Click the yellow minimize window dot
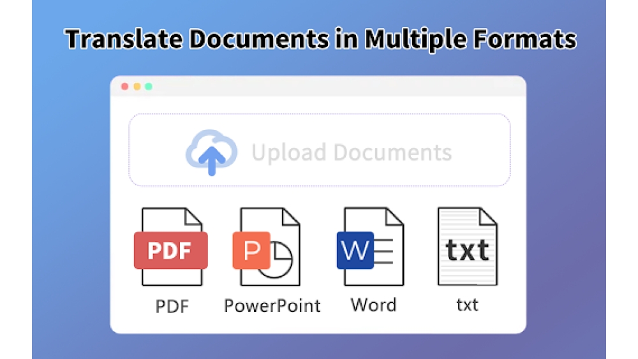 (x=137, y=86)
